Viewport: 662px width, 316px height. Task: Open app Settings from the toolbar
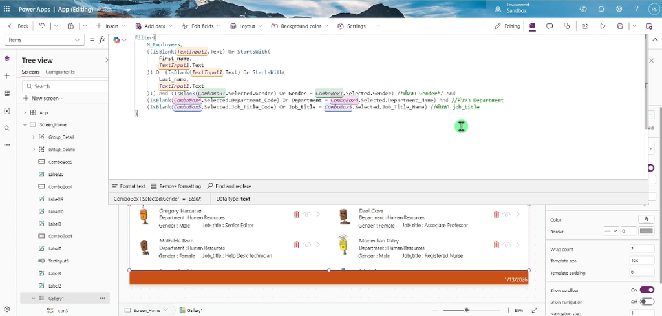[x=352, y=26]
